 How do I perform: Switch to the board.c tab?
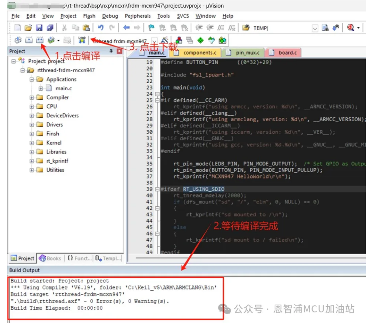coord(283,53)
